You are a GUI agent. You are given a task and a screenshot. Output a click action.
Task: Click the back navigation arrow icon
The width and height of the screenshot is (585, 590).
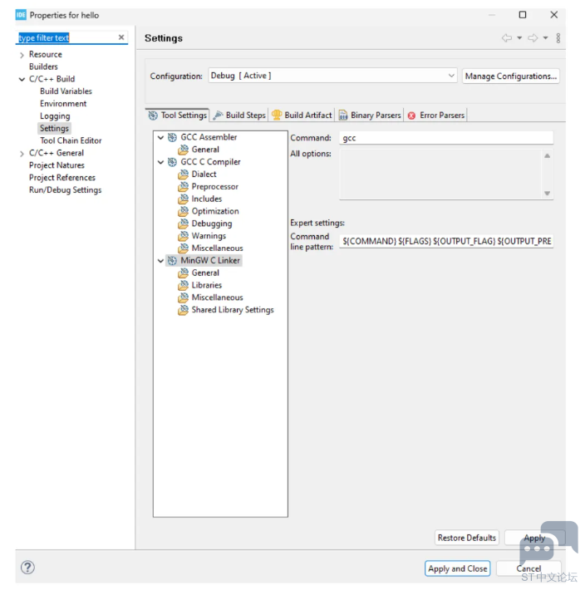pyautogui.click(x=506, y=38)
